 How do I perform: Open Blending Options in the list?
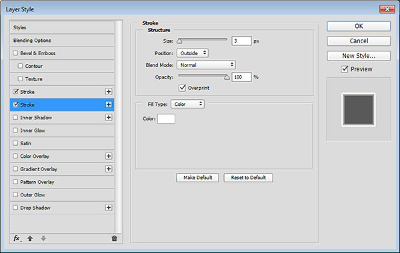point(62,40)
